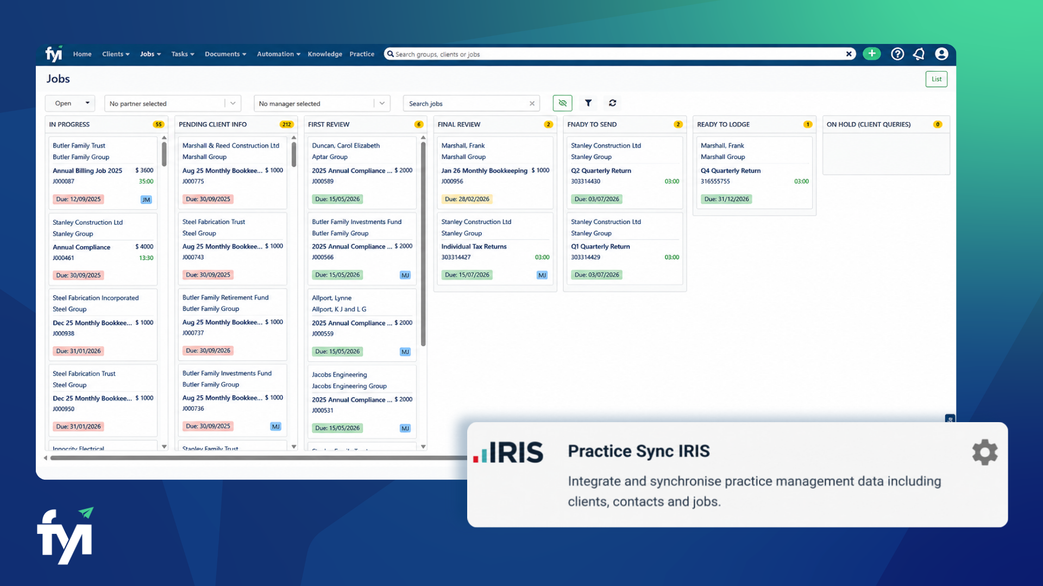Click job number J000087

click(64, 181)
